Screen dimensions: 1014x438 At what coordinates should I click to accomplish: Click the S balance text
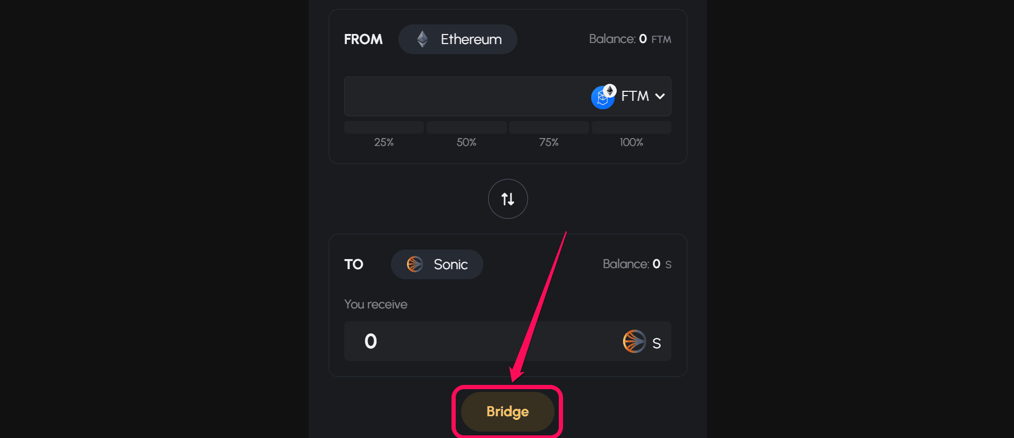[637, 264]
